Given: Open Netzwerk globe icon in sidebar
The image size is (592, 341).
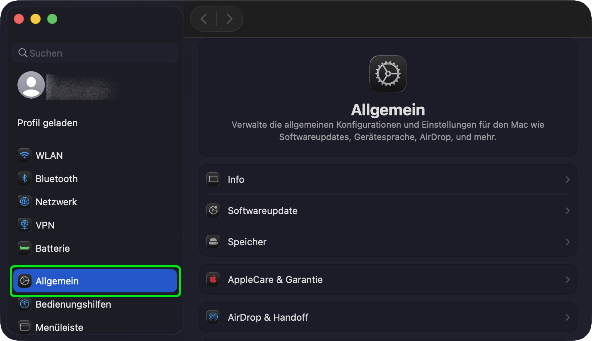Looking at the screenshot, I should [25, 202].
